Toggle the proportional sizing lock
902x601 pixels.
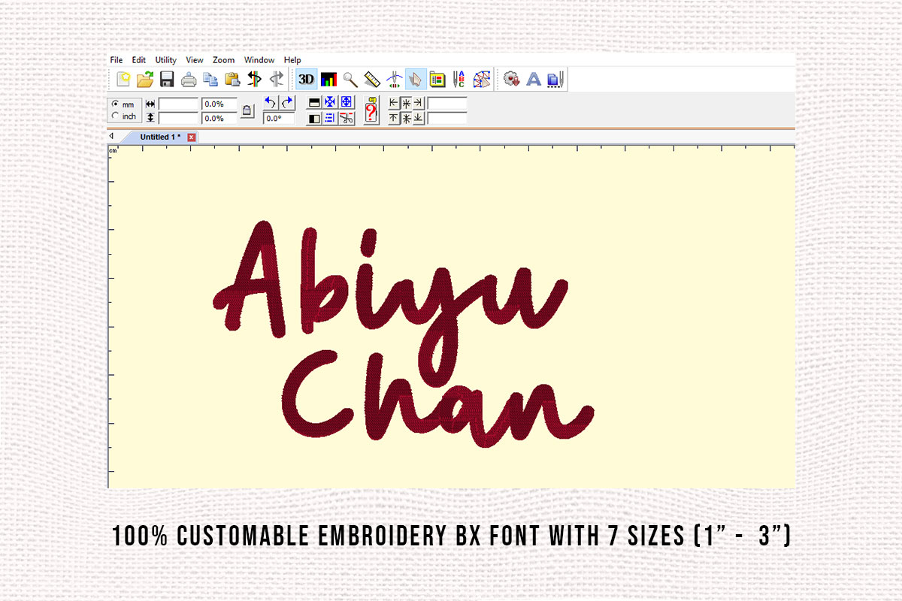pyautogui.click(x=248, y=110)
